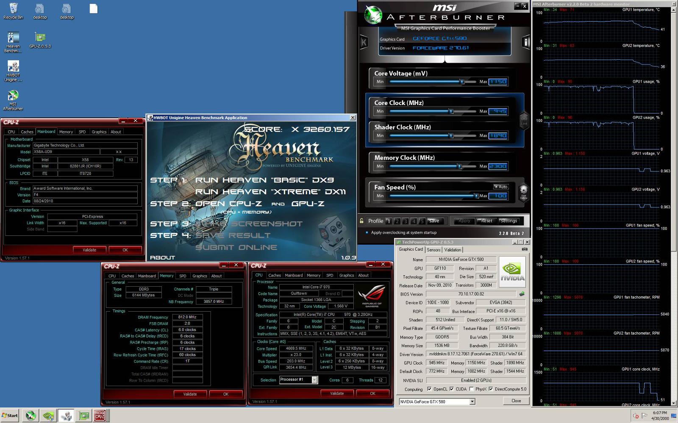Open the Afterburner information i button
Viewport: 678px width, 423px height.
(526, 42)
